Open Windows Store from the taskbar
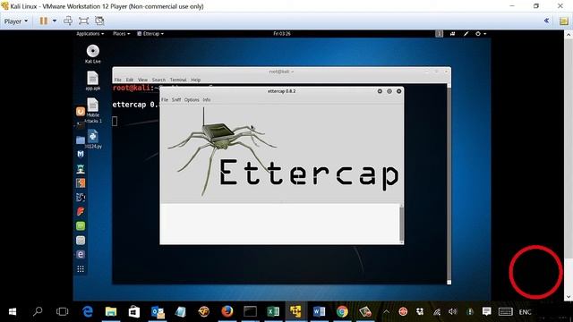Image resolution: width=573 pixels, height=322 pixels. 134,312
